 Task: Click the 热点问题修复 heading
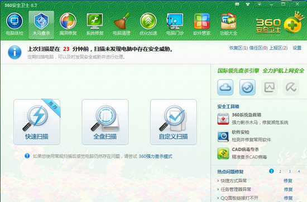[x=231, y=172]
